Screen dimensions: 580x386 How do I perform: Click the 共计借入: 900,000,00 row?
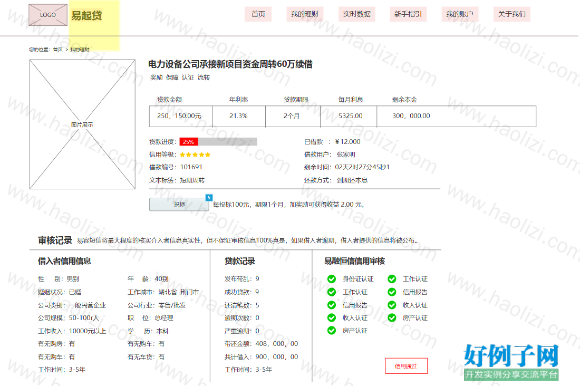tap(261, 357)
